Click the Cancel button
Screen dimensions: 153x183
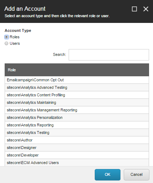tap(137, 175)
